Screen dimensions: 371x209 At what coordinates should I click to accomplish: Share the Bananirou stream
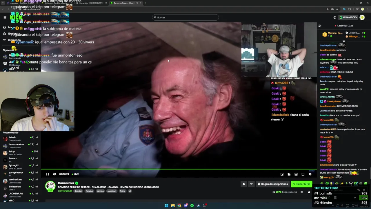coord(301,192)
